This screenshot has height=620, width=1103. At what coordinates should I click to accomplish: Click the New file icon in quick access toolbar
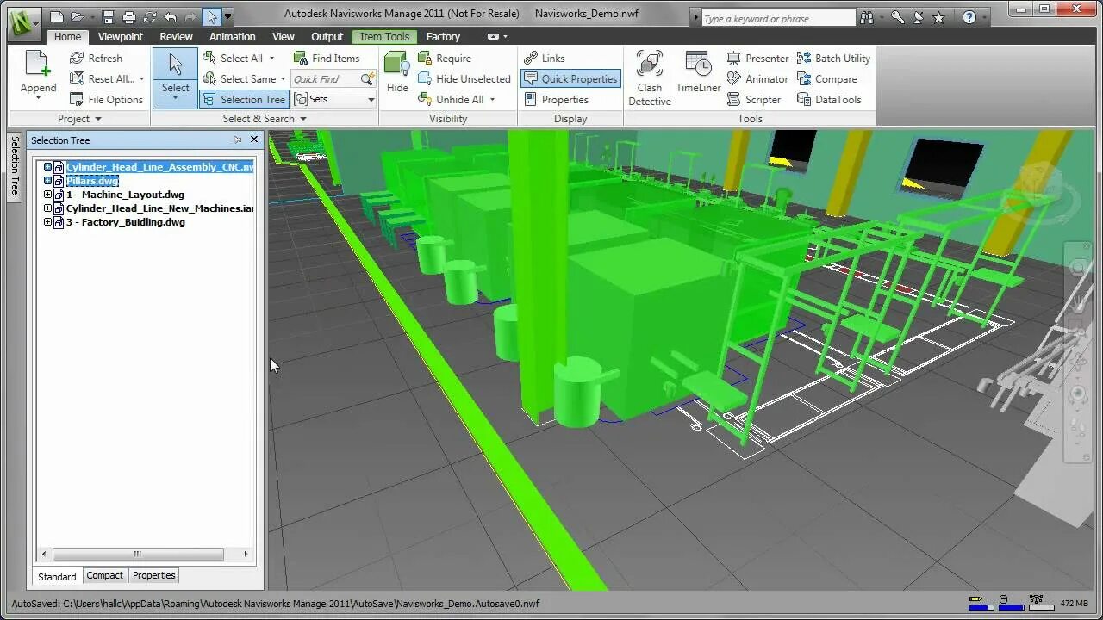pos(56,16)
